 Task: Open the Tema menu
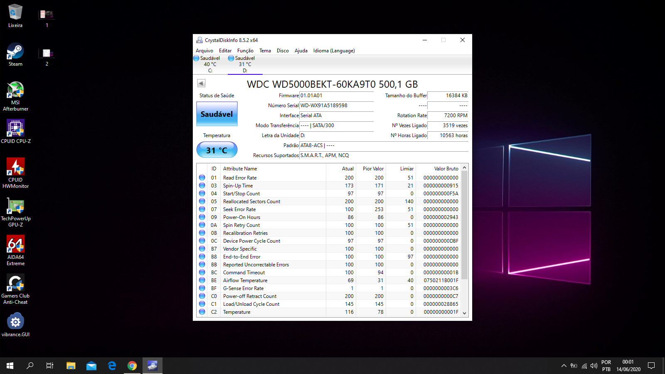coord(265,51)
